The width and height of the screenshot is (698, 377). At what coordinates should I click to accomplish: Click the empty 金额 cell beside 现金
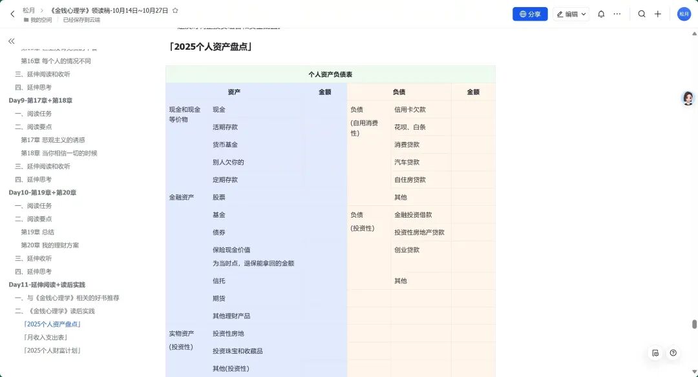(324, 109)
